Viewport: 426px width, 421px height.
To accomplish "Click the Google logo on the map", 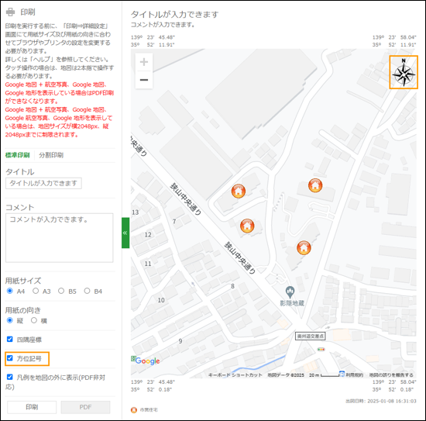I will click(147, 361).
